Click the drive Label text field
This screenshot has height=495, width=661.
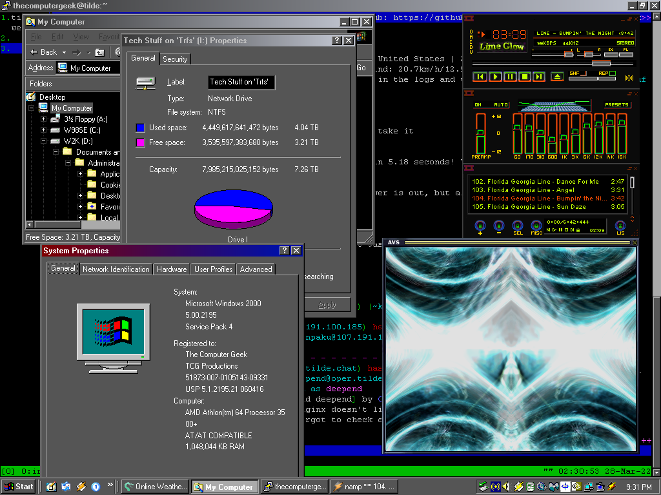pyautogui.click(x=241, y=82)
